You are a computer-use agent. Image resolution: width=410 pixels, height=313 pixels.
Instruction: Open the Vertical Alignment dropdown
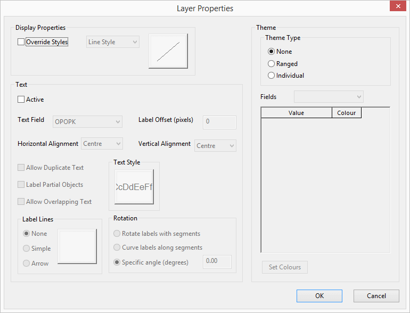click(215, 146)
